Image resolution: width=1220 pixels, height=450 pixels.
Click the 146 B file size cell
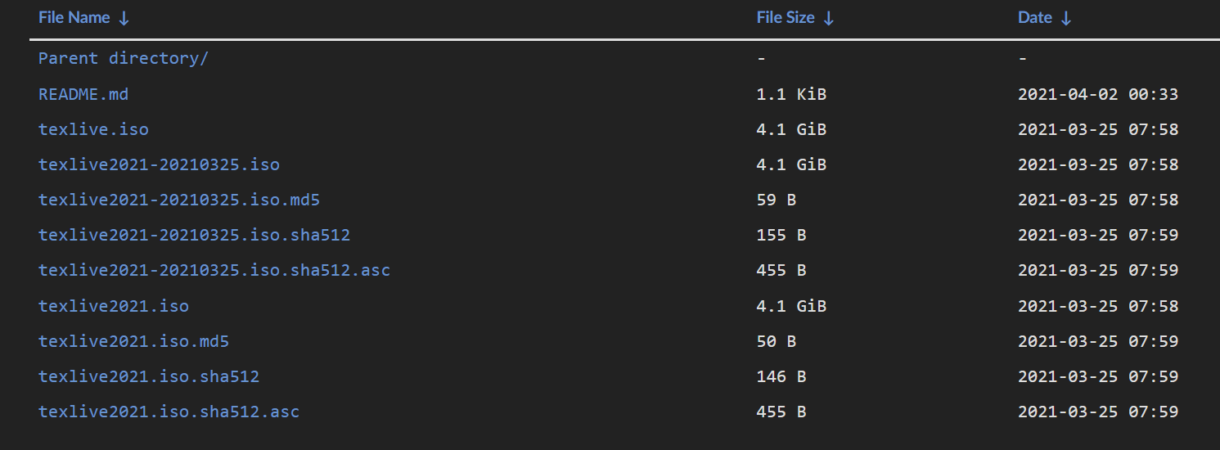point(781,376)
